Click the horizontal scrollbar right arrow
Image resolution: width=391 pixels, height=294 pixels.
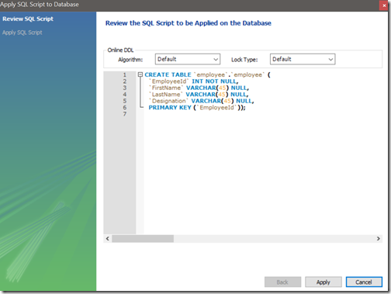point(379,238)
